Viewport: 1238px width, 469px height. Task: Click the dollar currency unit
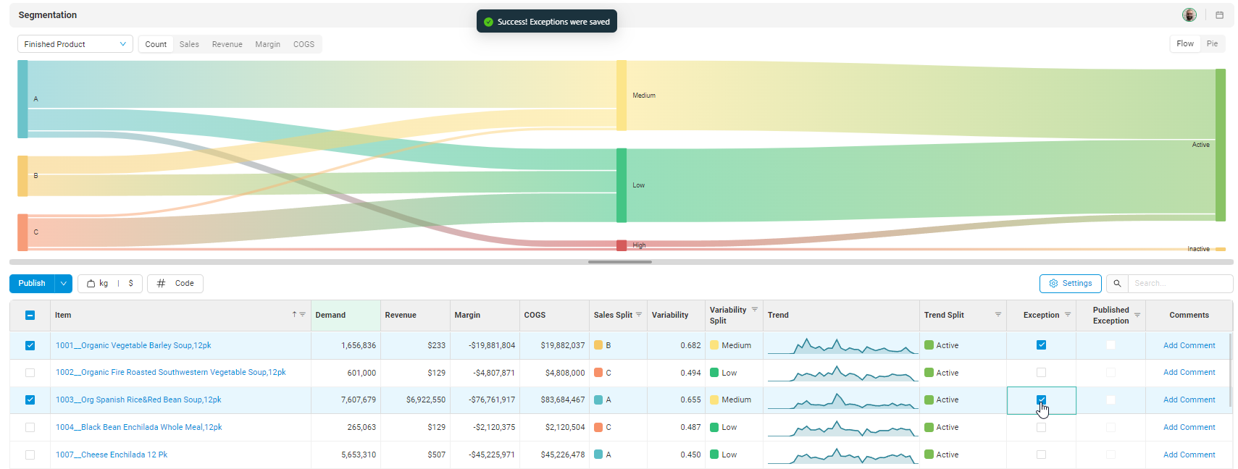pyautogui.click(x=131, y=284)
